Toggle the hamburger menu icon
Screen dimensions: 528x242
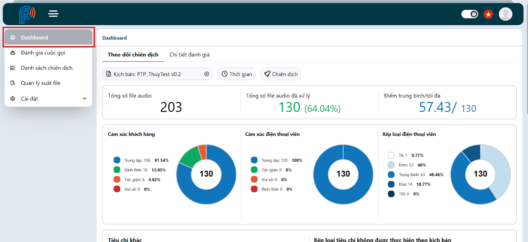coord(53,13)
